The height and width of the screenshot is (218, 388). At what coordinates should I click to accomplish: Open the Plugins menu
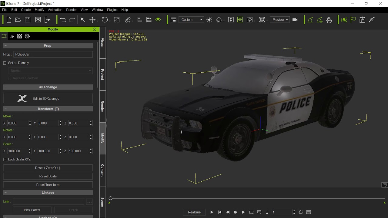pos(112,10)
